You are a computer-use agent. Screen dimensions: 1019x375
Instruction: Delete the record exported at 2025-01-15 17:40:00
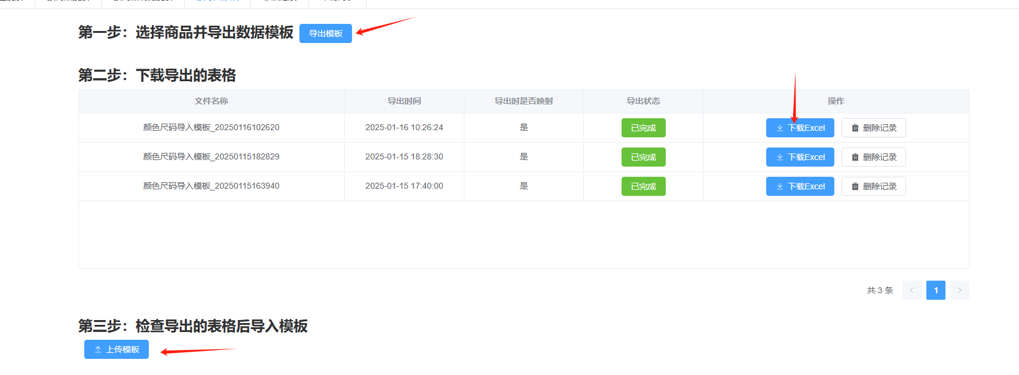[x=873, y=186]
